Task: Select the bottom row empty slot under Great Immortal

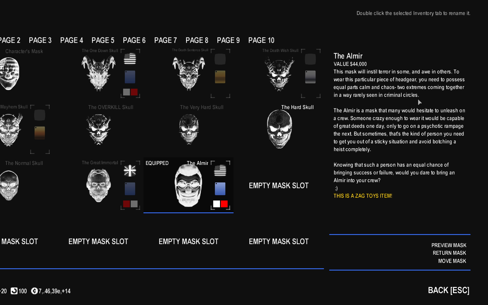Action: click(x=98, y=241)
